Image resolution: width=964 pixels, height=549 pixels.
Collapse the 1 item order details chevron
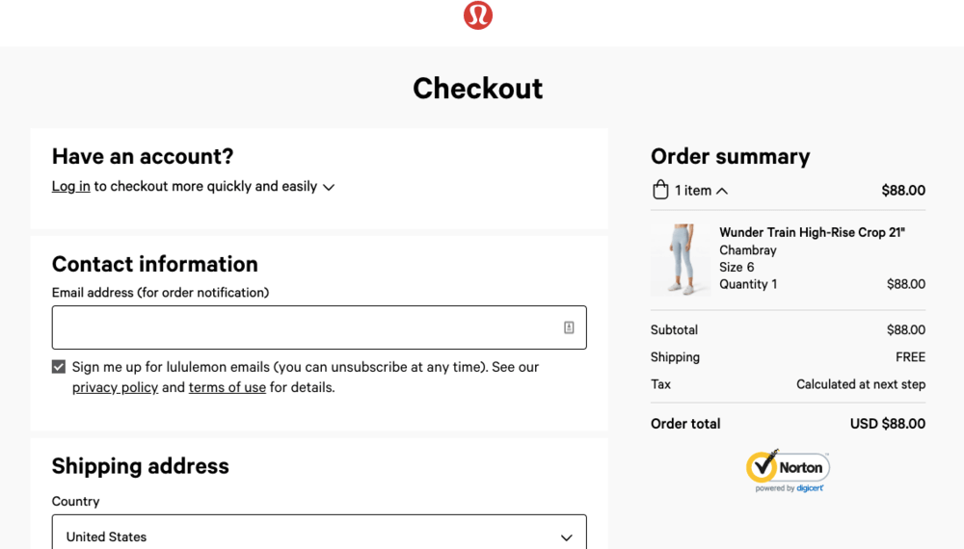[722, 191]
